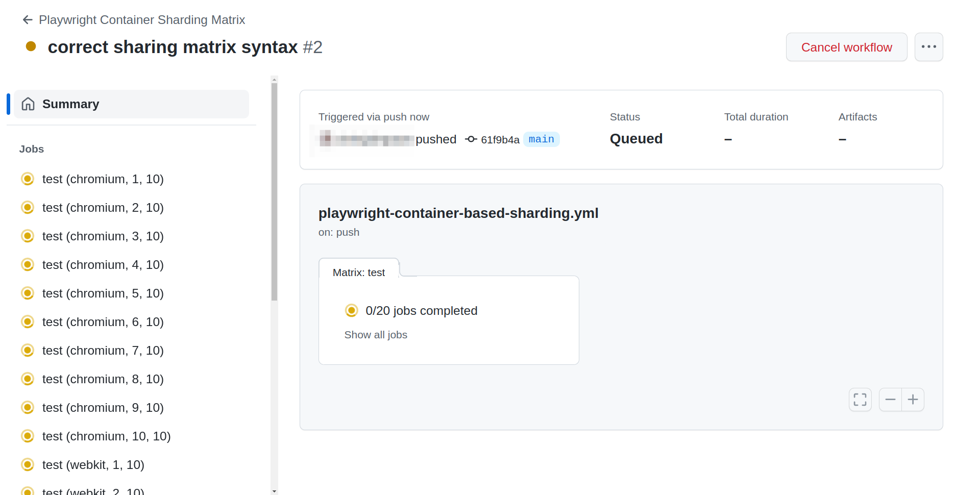Open the Matrix: test tab
This screenshot has height=495, width=955.
(359, 273)
